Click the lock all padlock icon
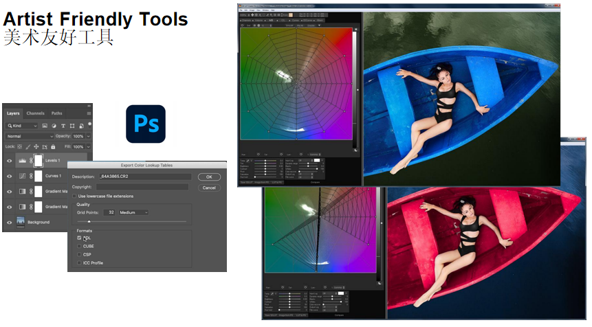 [x=53, y=147]
